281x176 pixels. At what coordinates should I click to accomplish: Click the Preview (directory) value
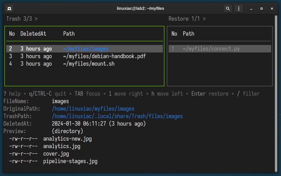tap(67, 131)
